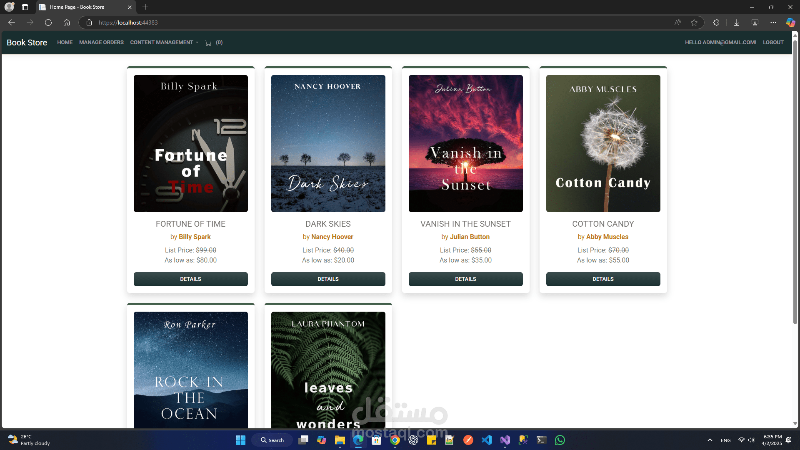This screenshot has height=450, width=800.
Task: Click the author name Julian Button
Action: tap(470, 237)
